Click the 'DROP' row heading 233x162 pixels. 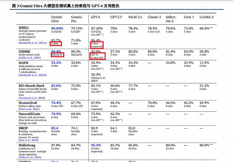click(23, 128)
